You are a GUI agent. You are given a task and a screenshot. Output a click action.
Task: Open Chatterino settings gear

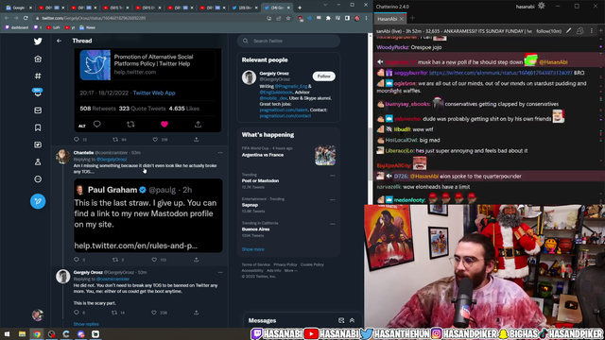[x=542, y=6]
